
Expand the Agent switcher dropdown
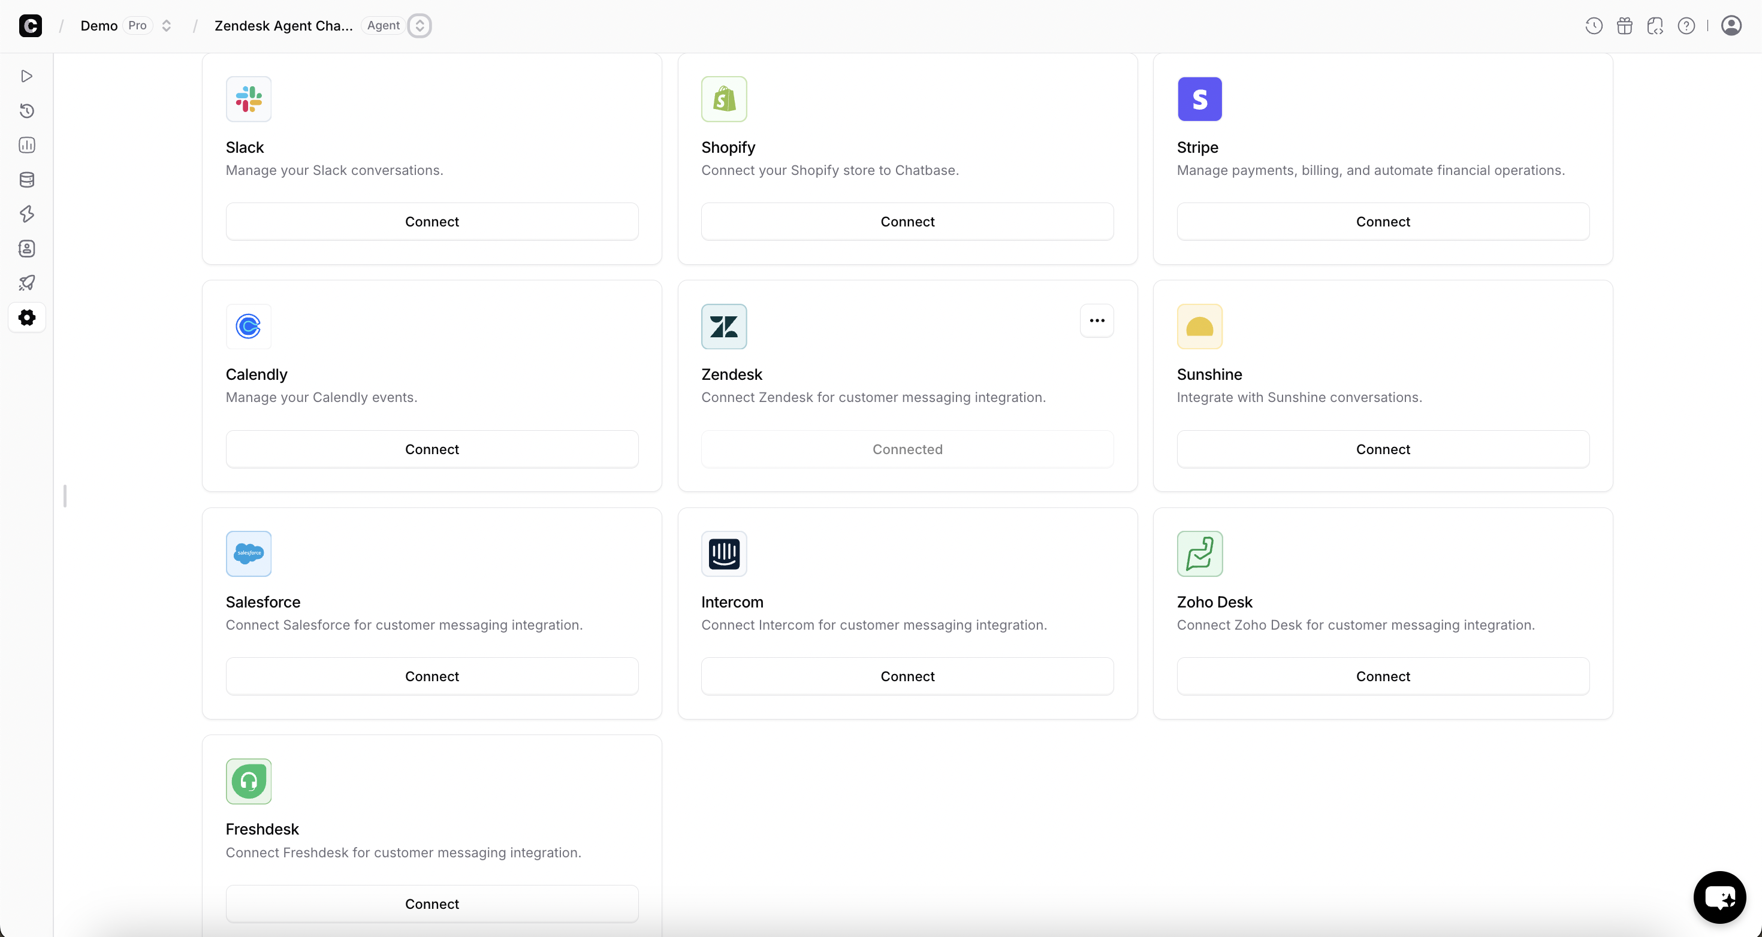pos(420,26)
